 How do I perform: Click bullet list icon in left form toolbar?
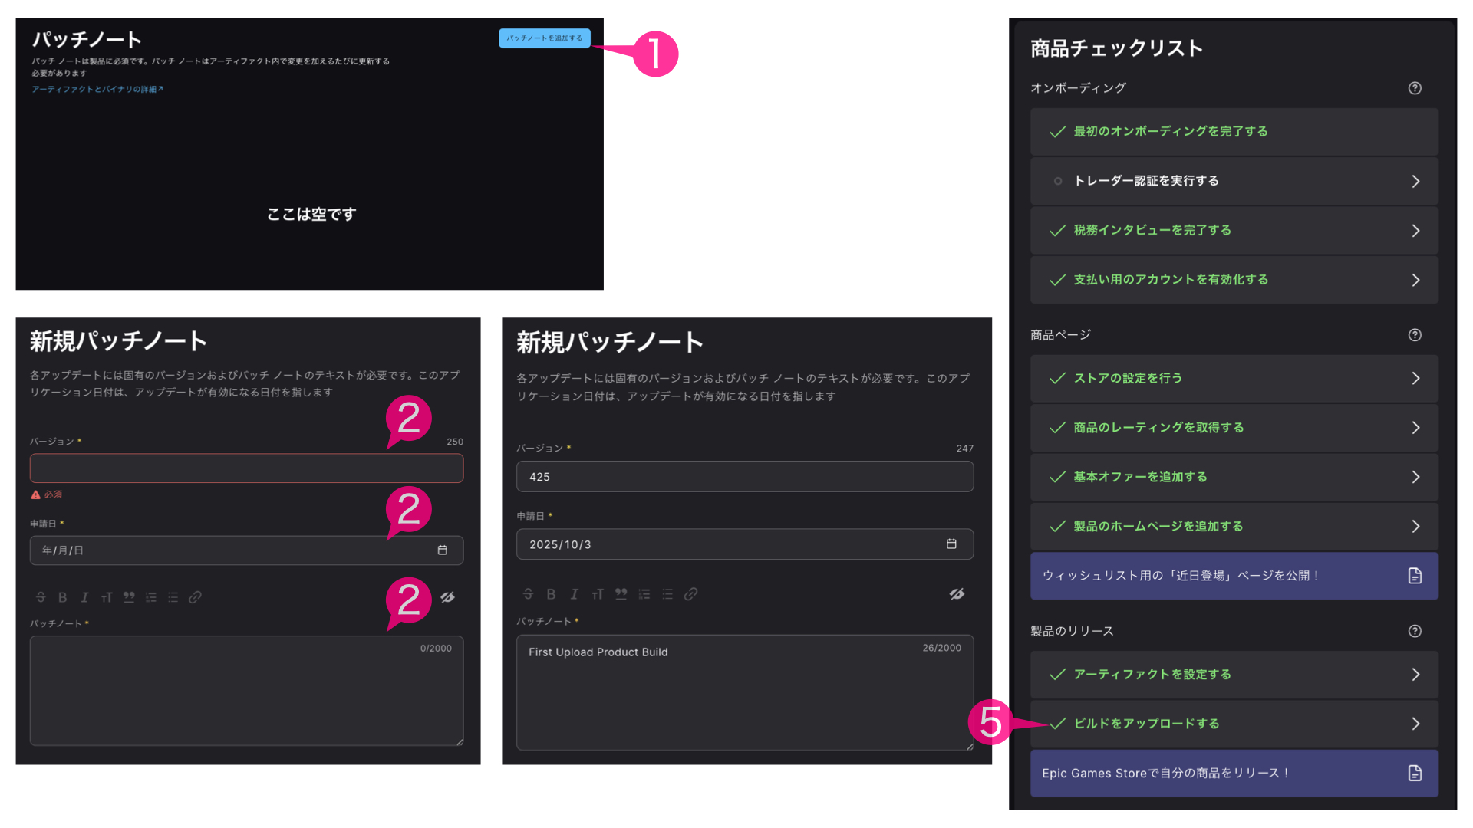click(173, 597)
